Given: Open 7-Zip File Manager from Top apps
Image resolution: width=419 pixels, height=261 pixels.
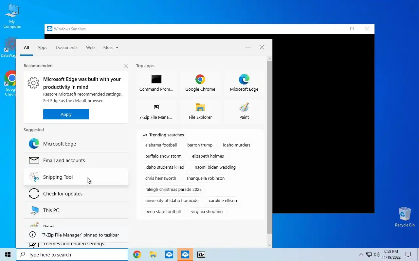Looking at the screenshot, I should tap(156, 111).
